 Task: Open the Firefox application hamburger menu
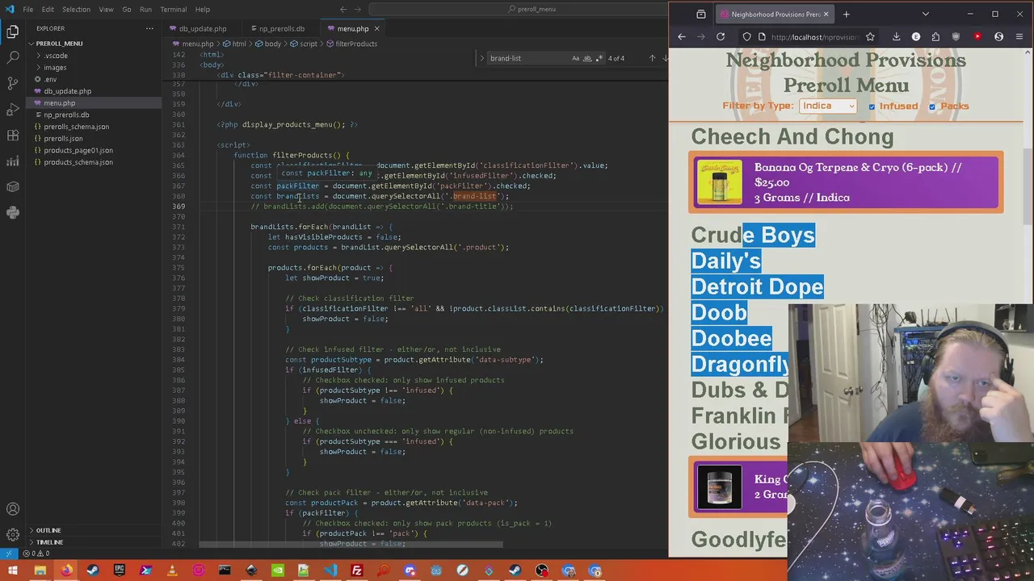pos(1019,36)
